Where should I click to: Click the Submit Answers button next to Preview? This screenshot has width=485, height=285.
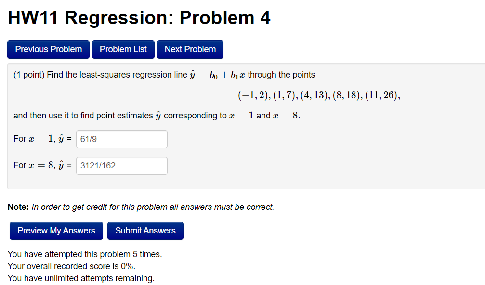145,231
